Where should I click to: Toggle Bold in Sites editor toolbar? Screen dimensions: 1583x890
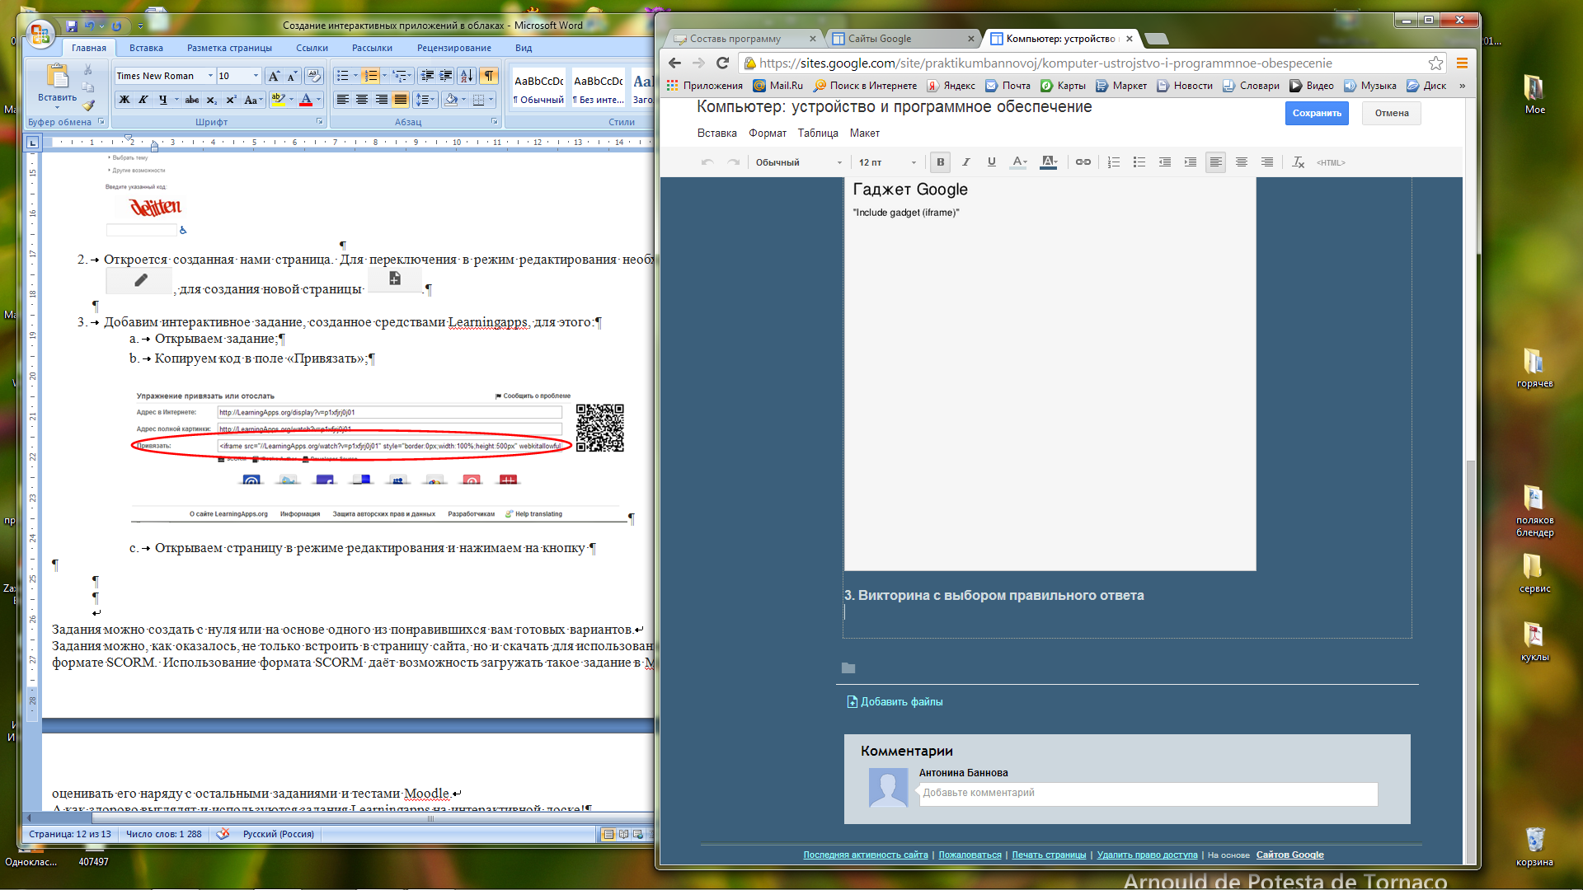pos(940,162)
